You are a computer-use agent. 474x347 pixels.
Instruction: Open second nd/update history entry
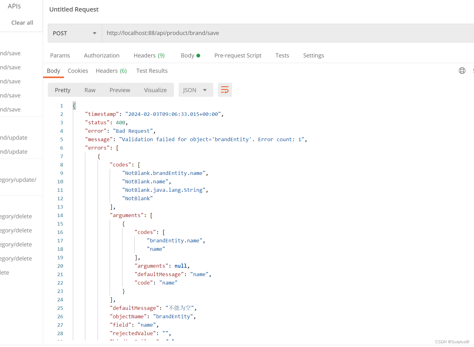[14, 151]
